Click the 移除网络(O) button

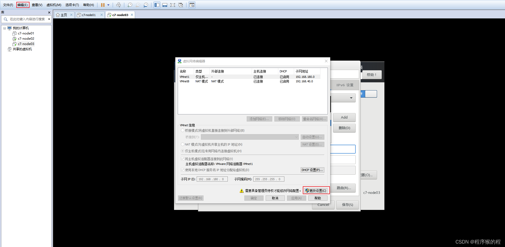pyautogui.click(x=287, y=119)
